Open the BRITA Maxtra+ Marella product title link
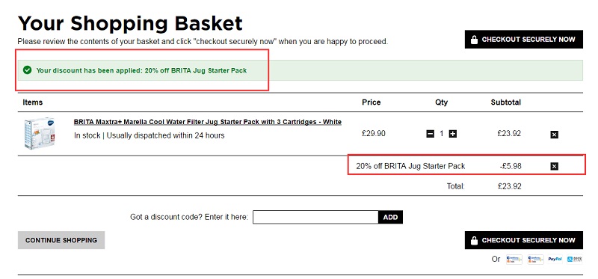This screenshot has width=598, height=279. coord(208,122)
